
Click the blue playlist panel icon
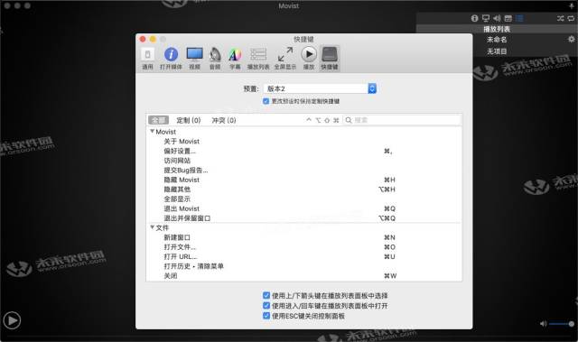point(519,18)
